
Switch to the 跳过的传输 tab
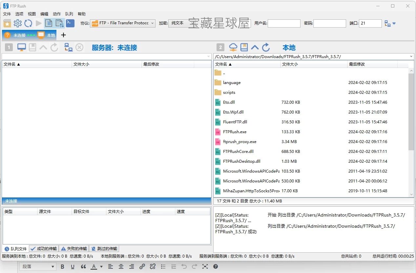coord(104,249)
